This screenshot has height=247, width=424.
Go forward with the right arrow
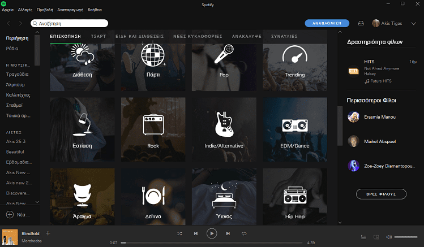(x=20, y=24)
